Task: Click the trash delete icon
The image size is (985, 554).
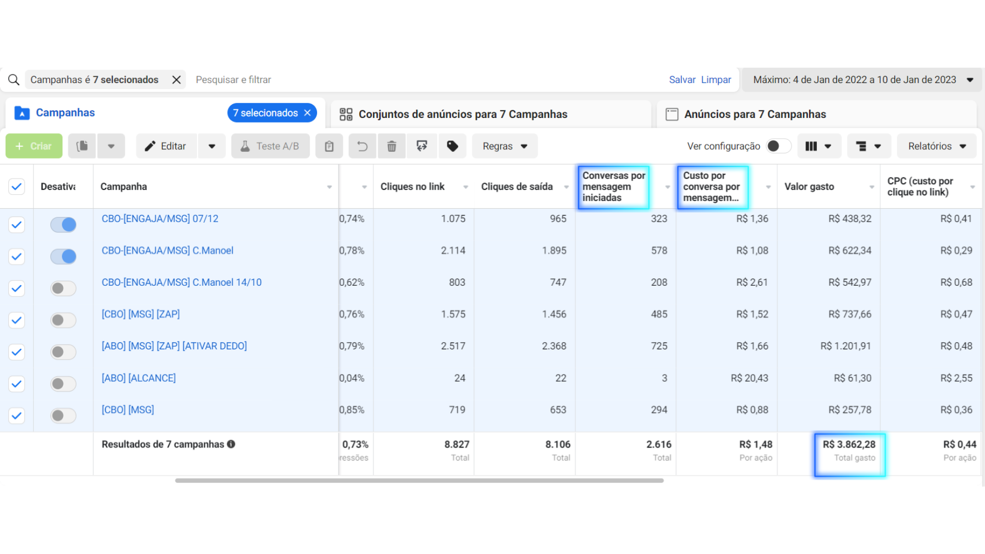Action: 391,146
